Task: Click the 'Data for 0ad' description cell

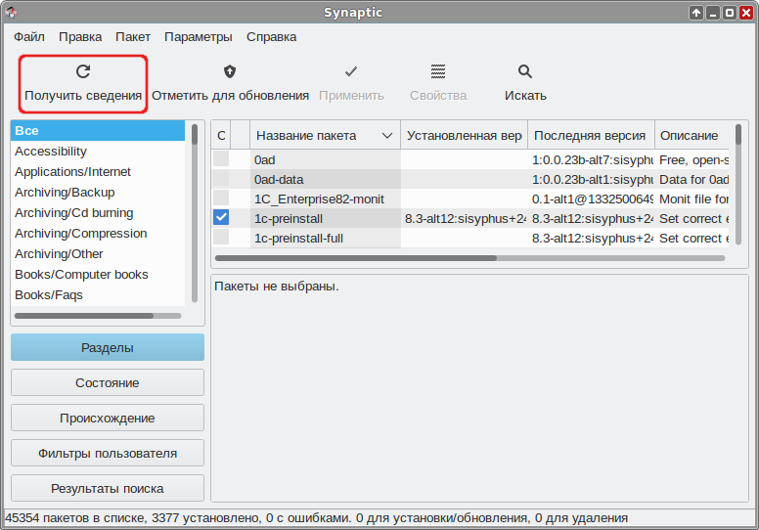Action: click(692, 180)
